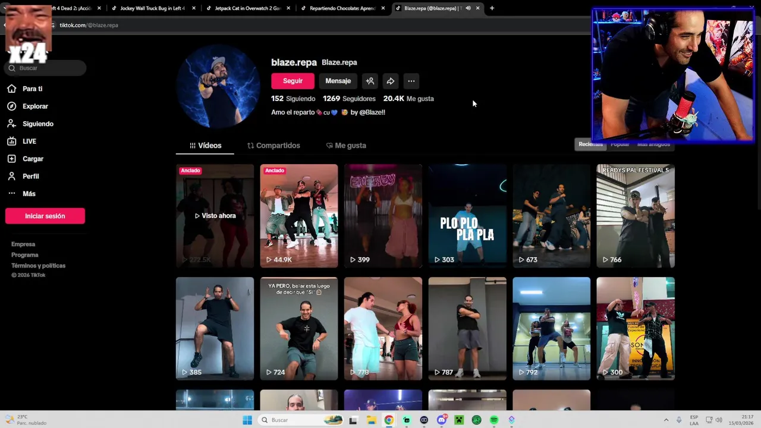Mute the Blaze.repa tab audio icon
761x428 pixels.
[468, 8]
